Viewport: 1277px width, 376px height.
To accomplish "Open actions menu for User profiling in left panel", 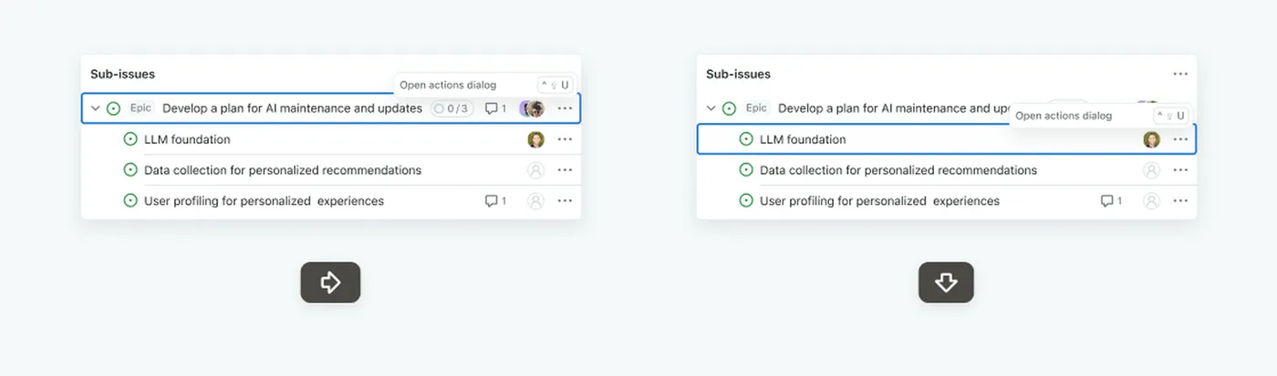I will coord(565,201).
